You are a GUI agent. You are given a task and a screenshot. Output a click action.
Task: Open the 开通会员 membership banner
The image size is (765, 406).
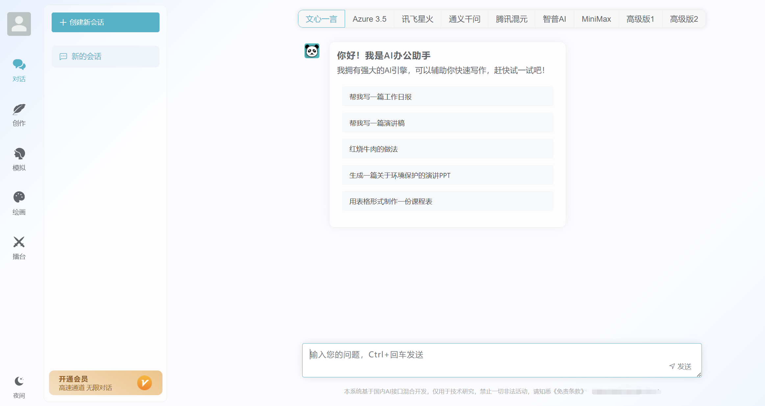click(x=105, y=383)
